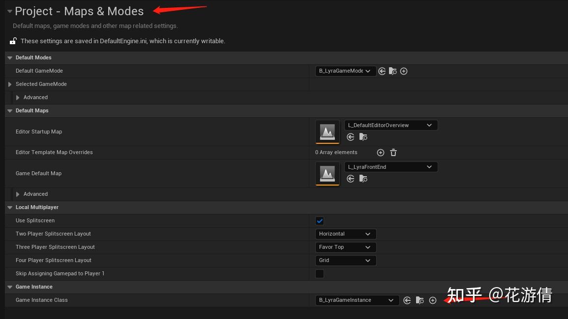Enable Skip Assigning Gamepad to Player 1
The image size is (568, 319).
pyautogui.click(x=320, y=274)
